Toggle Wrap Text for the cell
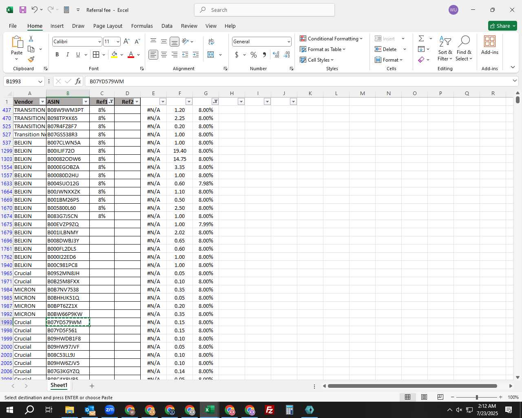 [211, 42]
